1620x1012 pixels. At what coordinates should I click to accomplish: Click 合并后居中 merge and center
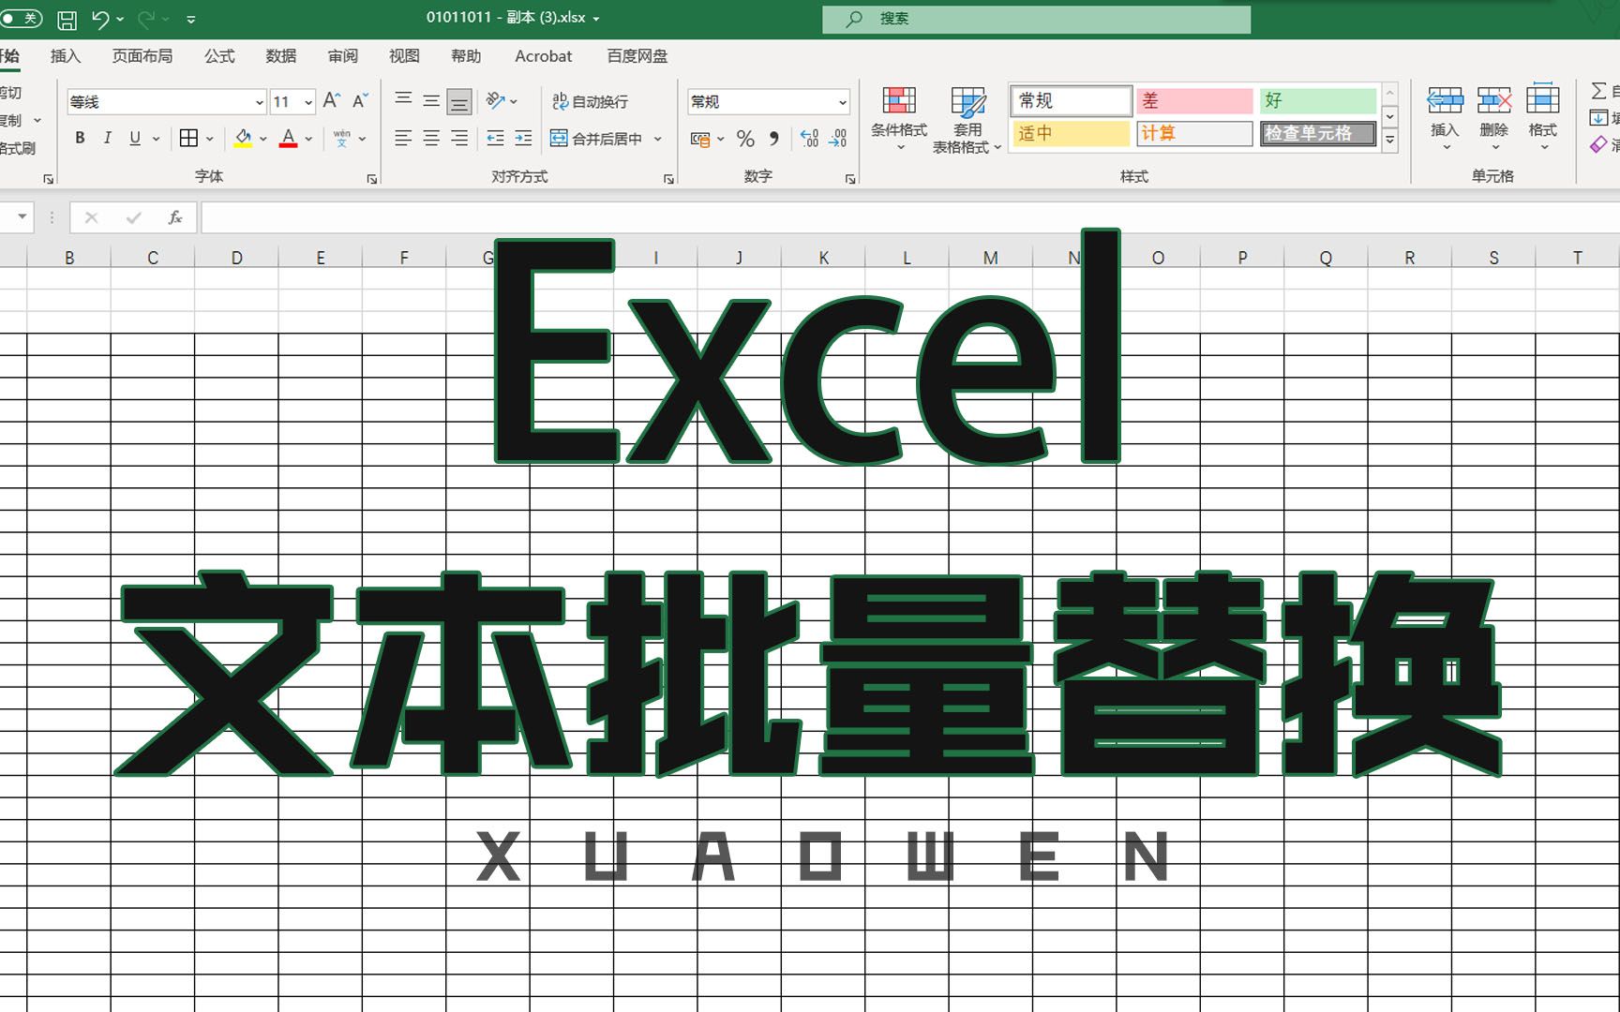pyautogui.click(x=596, y=139)
